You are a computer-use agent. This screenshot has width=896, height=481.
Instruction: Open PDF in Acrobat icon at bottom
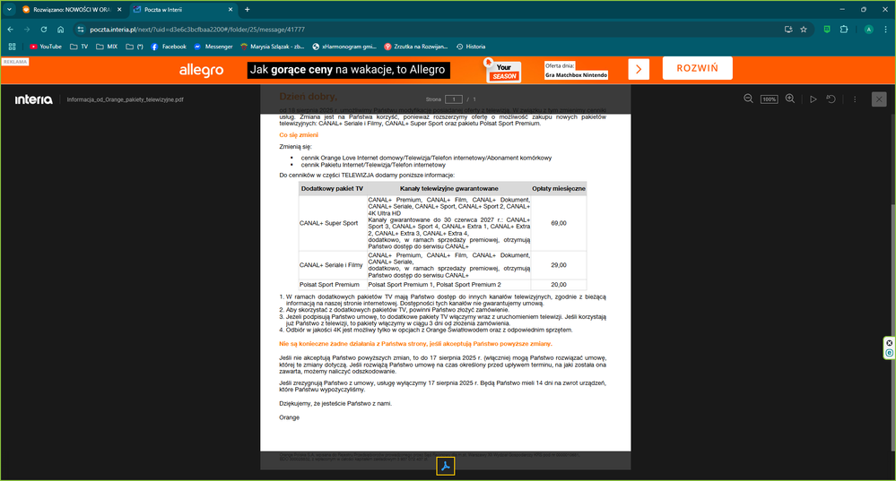point(446,466)
